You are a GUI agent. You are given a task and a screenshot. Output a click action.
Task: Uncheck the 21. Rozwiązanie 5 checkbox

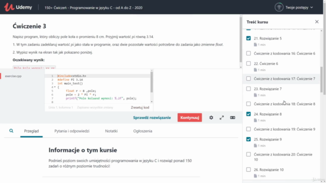(x=249, y=39)
